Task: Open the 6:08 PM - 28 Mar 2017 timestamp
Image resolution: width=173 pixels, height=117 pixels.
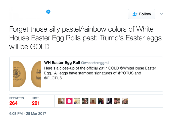Action: click(x=28, y=113)
